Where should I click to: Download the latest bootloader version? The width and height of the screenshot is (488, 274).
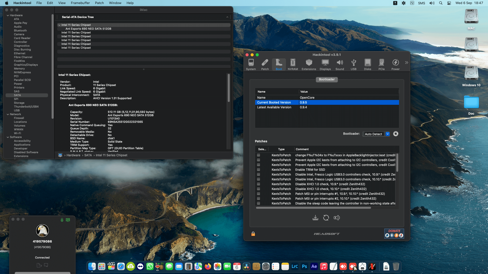tap(315, 217)
